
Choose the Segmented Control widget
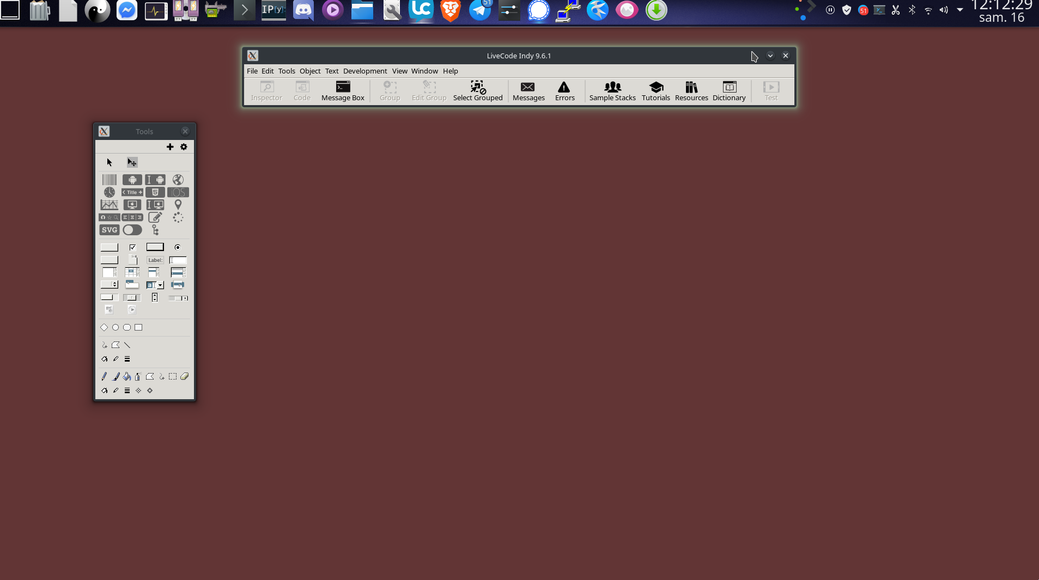tap(132, 217)
